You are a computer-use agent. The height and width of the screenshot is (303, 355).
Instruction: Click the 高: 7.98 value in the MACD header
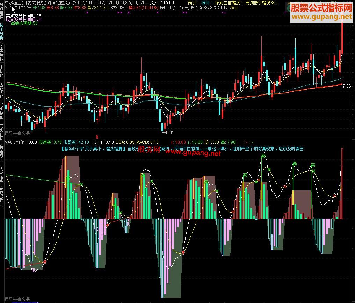tap(228, 142)
